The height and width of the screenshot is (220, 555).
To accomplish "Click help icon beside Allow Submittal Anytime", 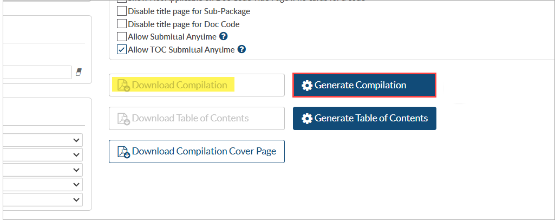I will click(x=223, y=37).
